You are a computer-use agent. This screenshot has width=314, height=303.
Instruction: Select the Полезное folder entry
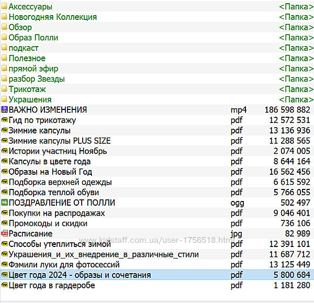(x=27, y=58)
